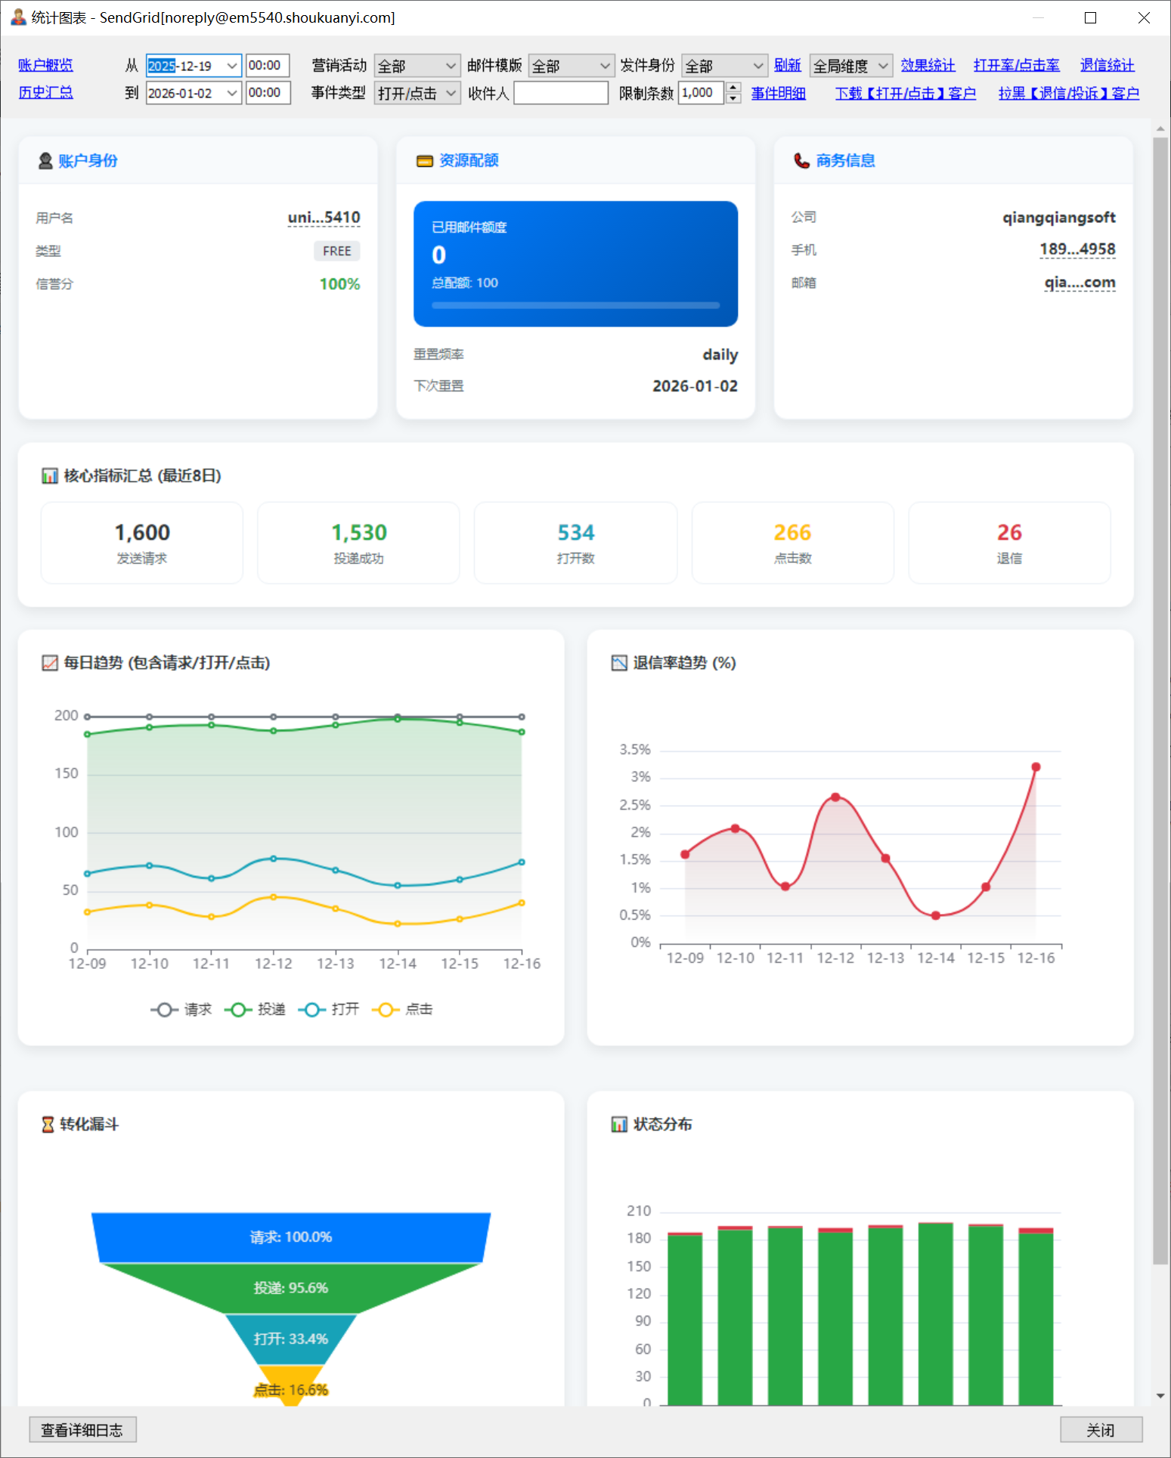Click the daily trend line-chart icon
The image size is (1171, 1458).
click(x=49, y=663)
